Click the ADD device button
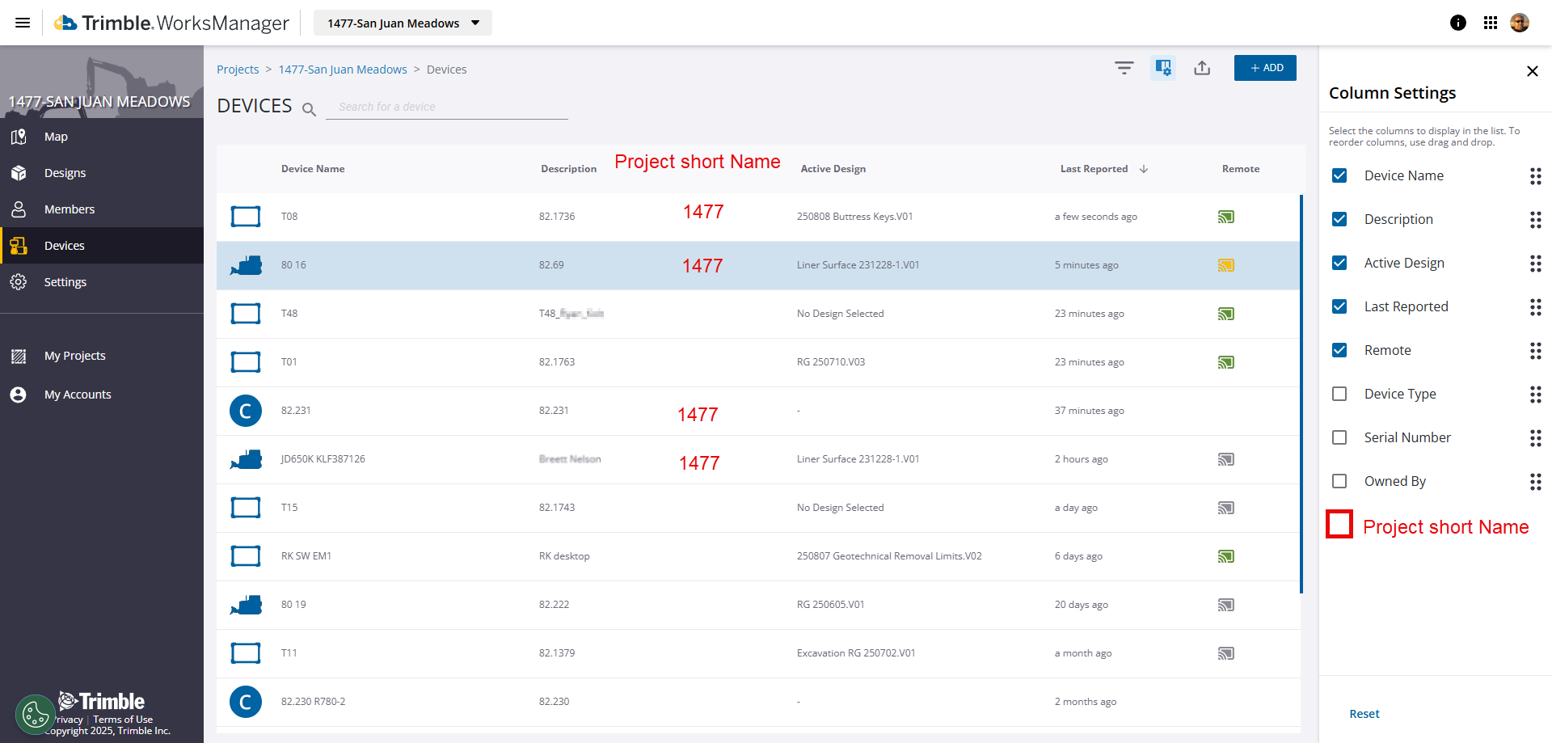This screenshot has width=1552, height=743. coord(1265,68)
